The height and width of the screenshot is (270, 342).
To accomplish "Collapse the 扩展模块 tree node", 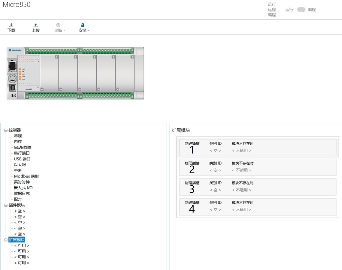I will pos(6,240).
